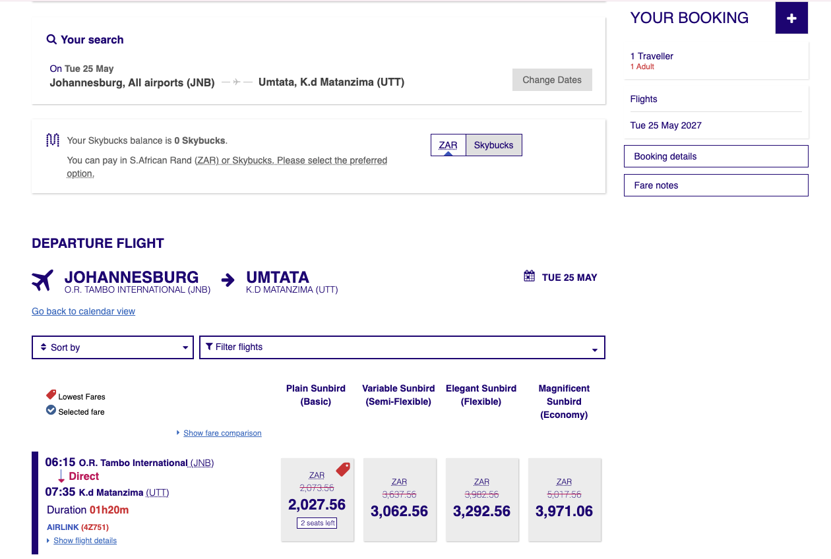Image resolution: width=831 pixels, height=559 pixels.
Task: Expand Show fare comparison
Action: [222, 433]
